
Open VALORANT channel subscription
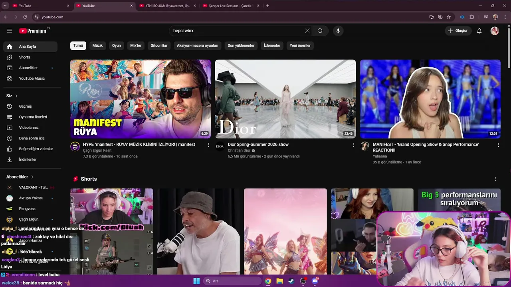point(30,187)
